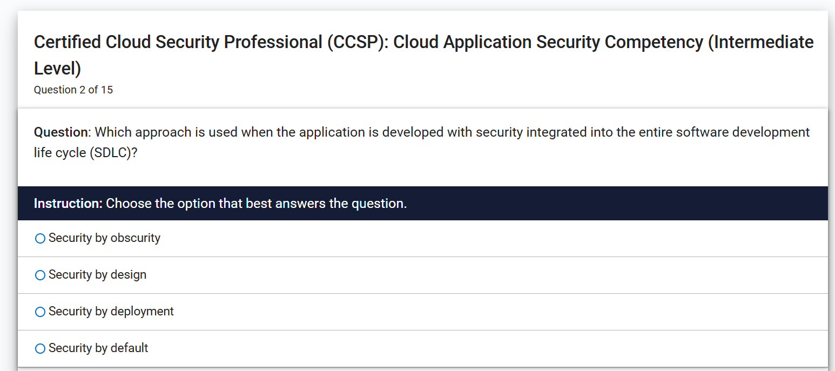Click the "Question 2 of 15" progress text
The width and height of the screenshot is (835, 371).
73,90
